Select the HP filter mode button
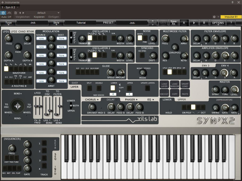Viewport: 242px width, 181px height. coord(184,72)
